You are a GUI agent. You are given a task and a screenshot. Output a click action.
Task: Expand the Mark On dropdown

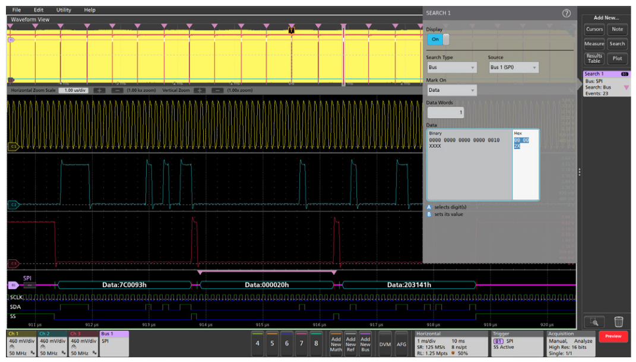(x=451, y=90)
